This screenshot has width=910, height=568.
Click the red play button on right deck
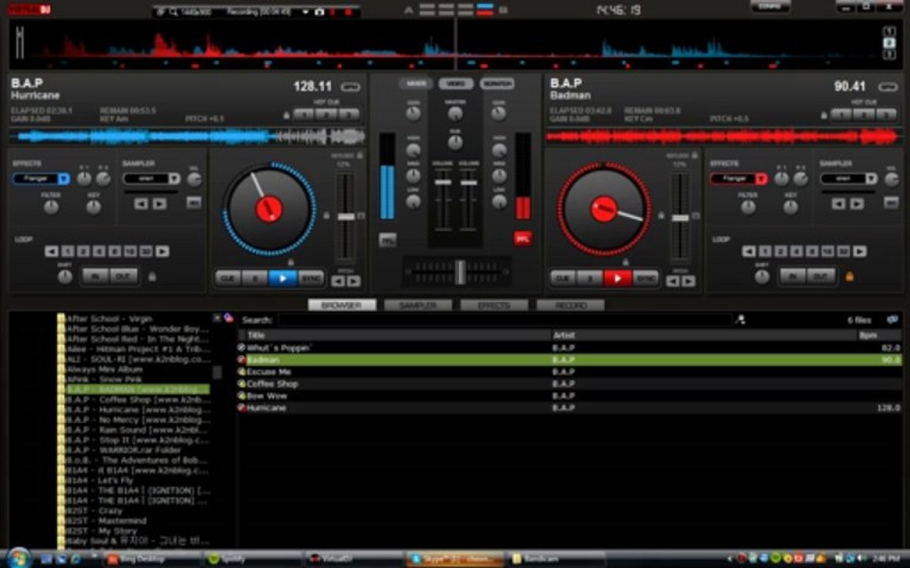(618, 278)
